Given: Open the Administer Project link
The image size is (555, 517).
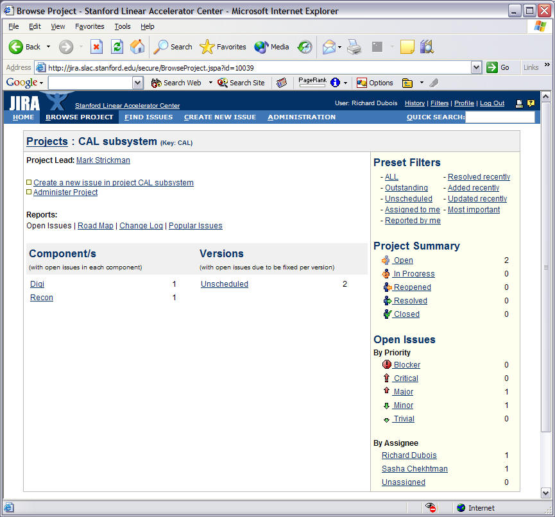Looking at the screenshot, I should click(65, 192).
